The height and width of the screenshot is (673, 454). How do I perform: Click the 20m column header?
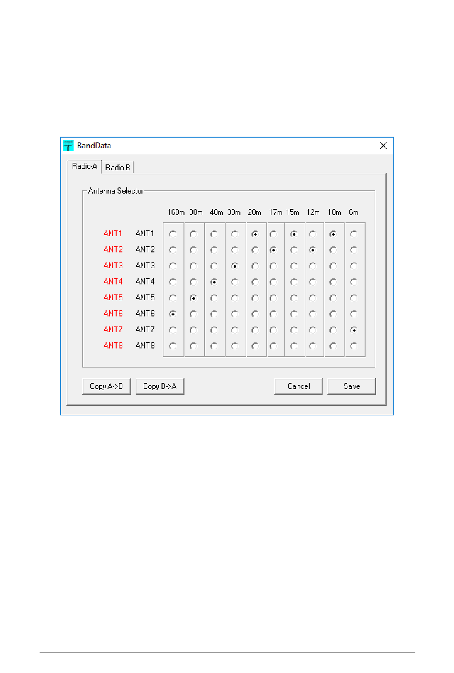(254, 212)
